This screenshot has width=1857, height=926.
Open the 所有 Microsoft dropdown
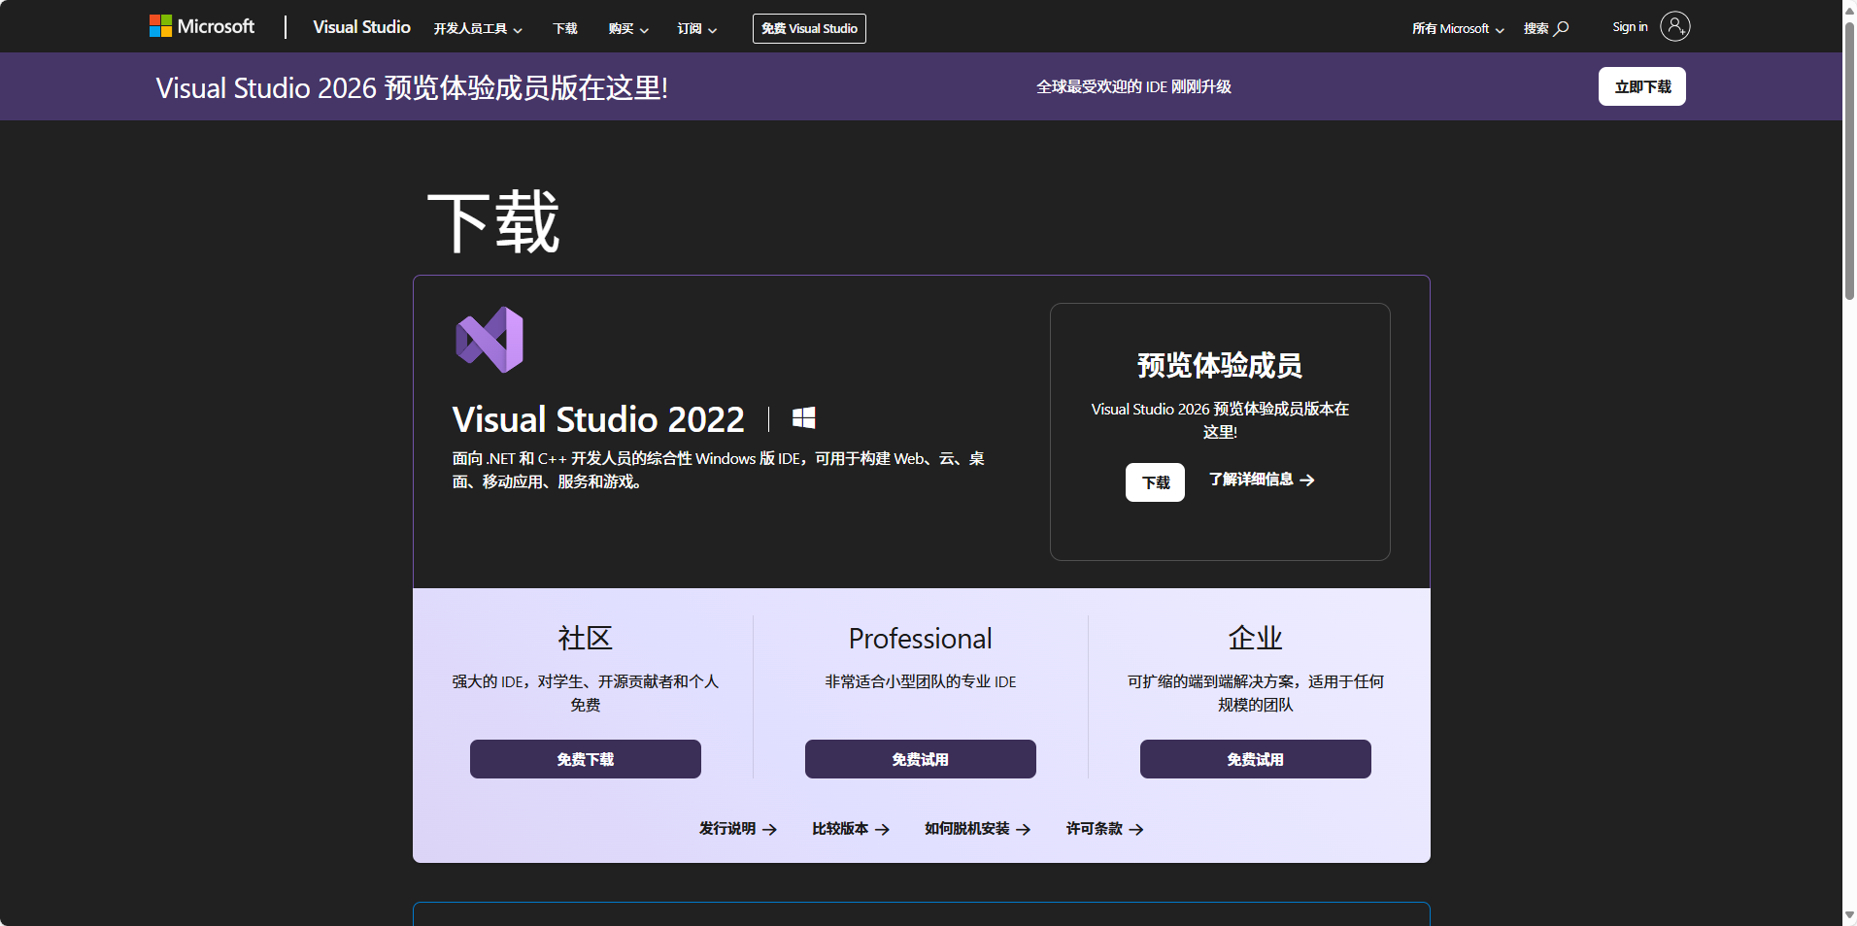coord(1457,29)
